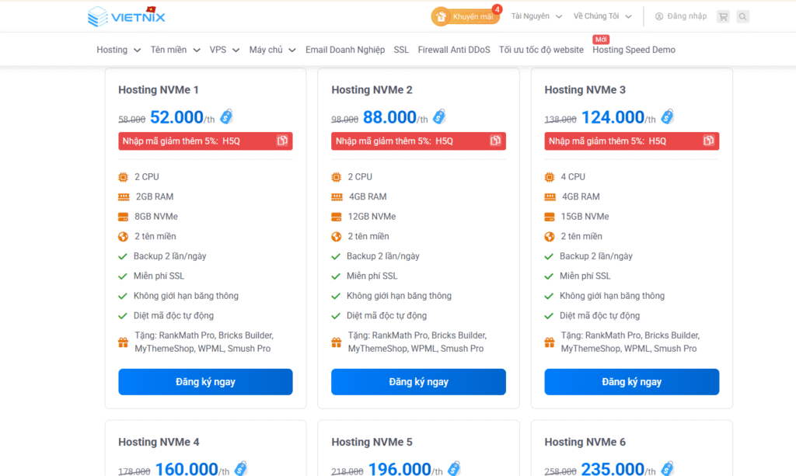Click the price tag icon beside 124.000
796x476 pixels.
click(667, 116)
